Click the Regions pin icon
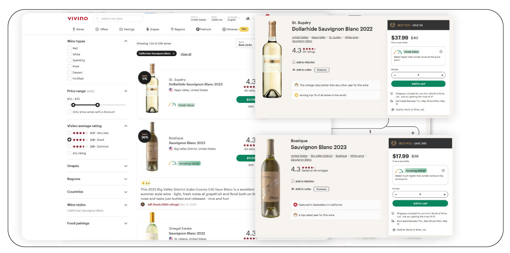 click(x=172, y=29)
